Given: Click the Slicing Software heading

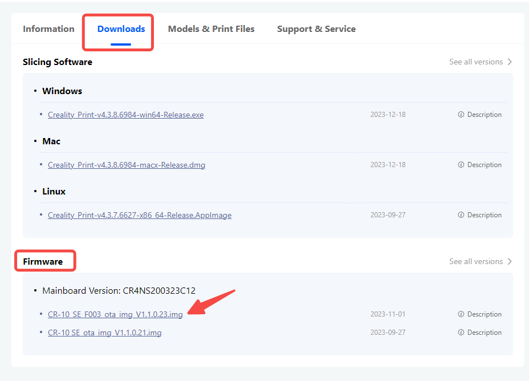Looking at the screenshot, I should point(58,62).
